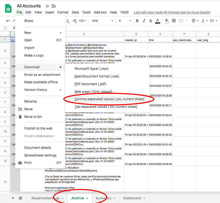The image size is (220, 203).
Task: Choose Document details
Action: pyautogui.click(x=40, y=148)
